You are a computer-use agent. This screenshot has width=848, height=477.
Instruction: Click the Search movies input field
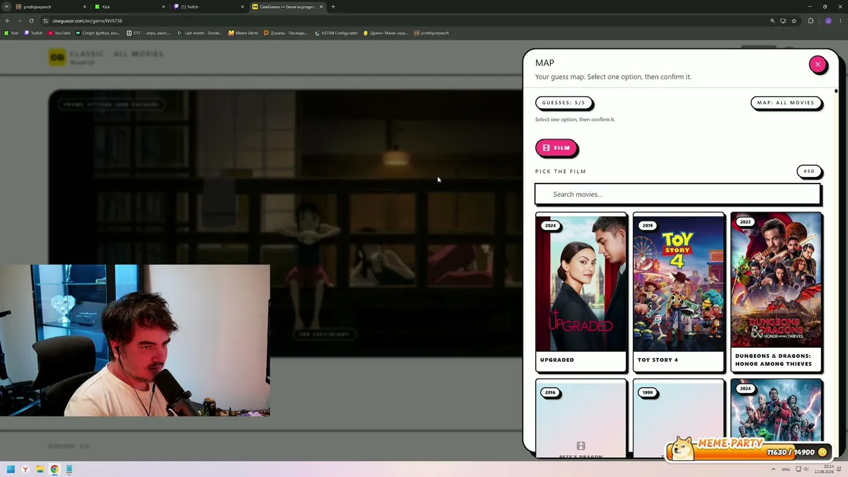pos(678,194)
